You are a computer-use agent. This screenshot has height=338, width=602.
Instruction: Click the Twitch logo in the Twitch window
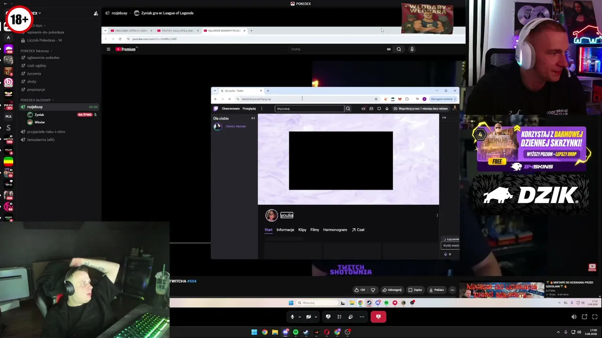(216, 108)
